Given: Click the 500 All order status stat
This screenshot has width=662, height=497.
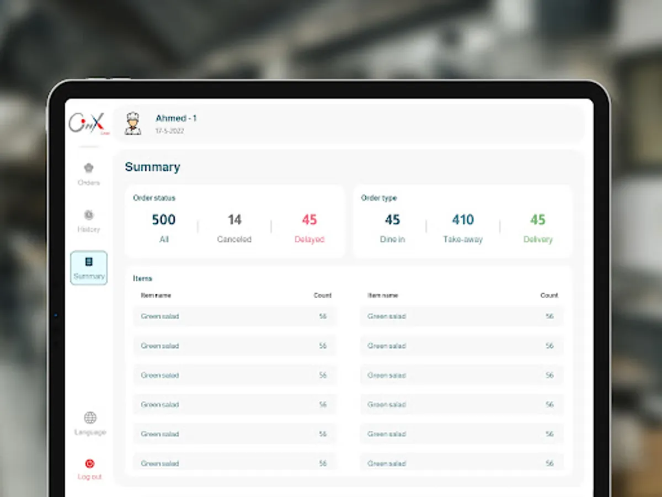Looking at the screenshot, I should tap(163, 226).
